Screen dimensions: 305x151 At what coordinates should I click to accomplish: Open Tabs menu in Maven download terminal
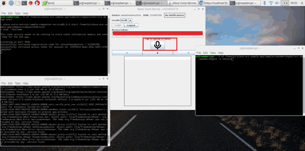click(x=18, y=83)
